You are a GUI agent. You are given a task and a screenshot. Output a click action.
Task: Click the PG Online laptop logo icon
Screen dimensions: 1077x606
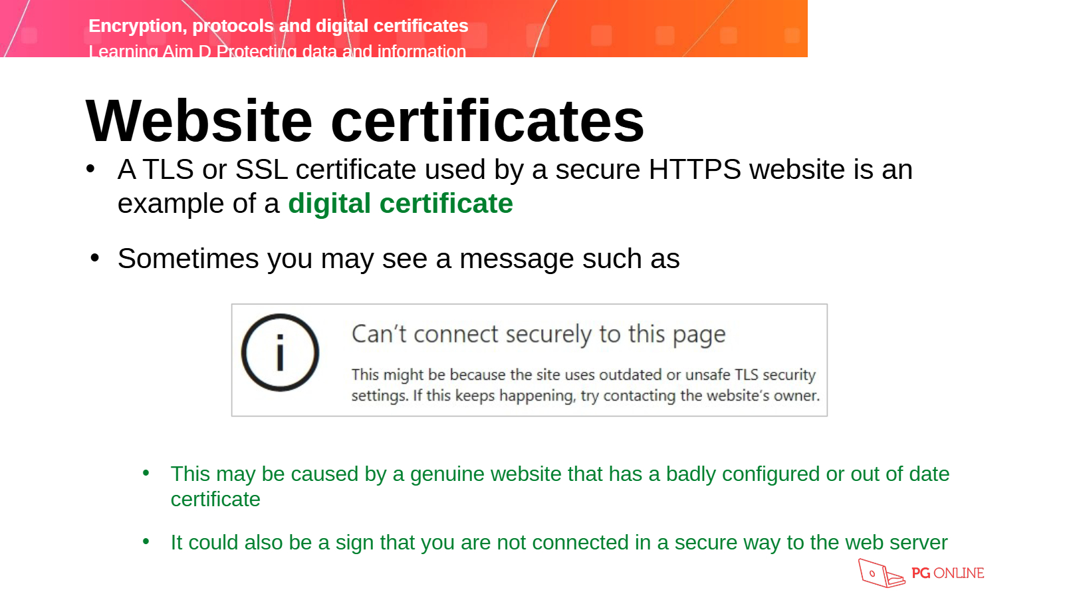(x=881, y=573)
